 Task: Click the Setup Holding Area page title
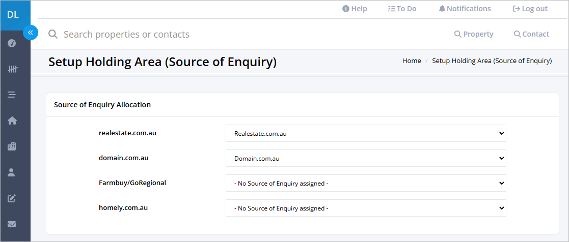(x=162, y=62)
